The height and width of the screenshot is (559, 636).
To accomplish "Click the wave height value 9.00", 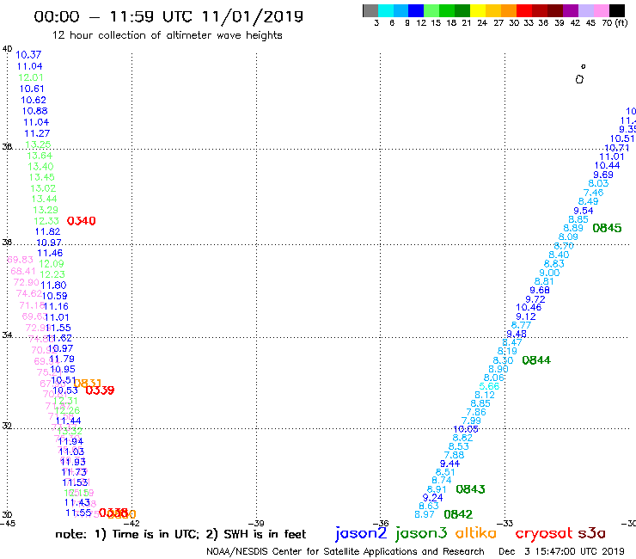I will click(549, 273).
